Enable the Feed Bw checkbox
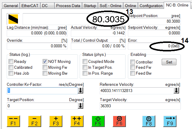The height and width of the screenshot is (129, 192). (133, 73)
